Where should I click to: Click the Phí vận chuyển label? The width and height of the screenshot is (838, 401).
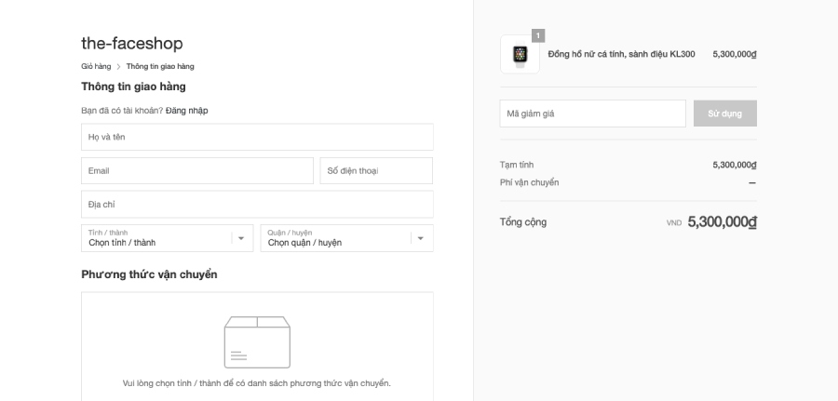pyautogui.click(x=529, y=182)
